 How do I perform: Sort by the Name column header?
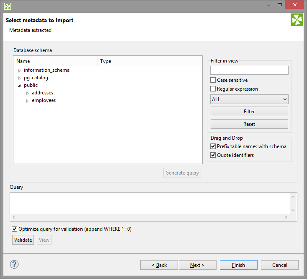pyautogui.click(x=55, y=61)
